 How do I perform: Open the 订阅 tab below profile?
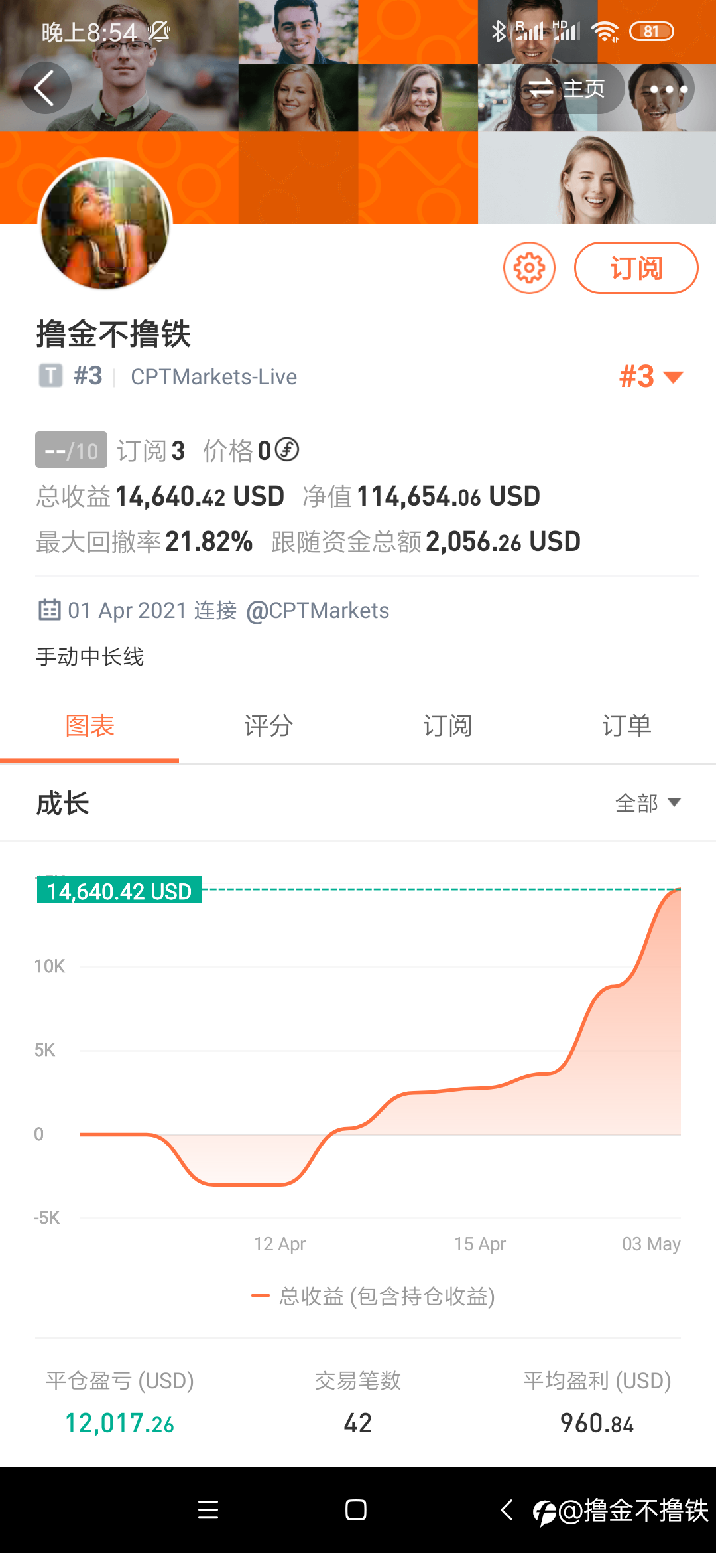447,725
